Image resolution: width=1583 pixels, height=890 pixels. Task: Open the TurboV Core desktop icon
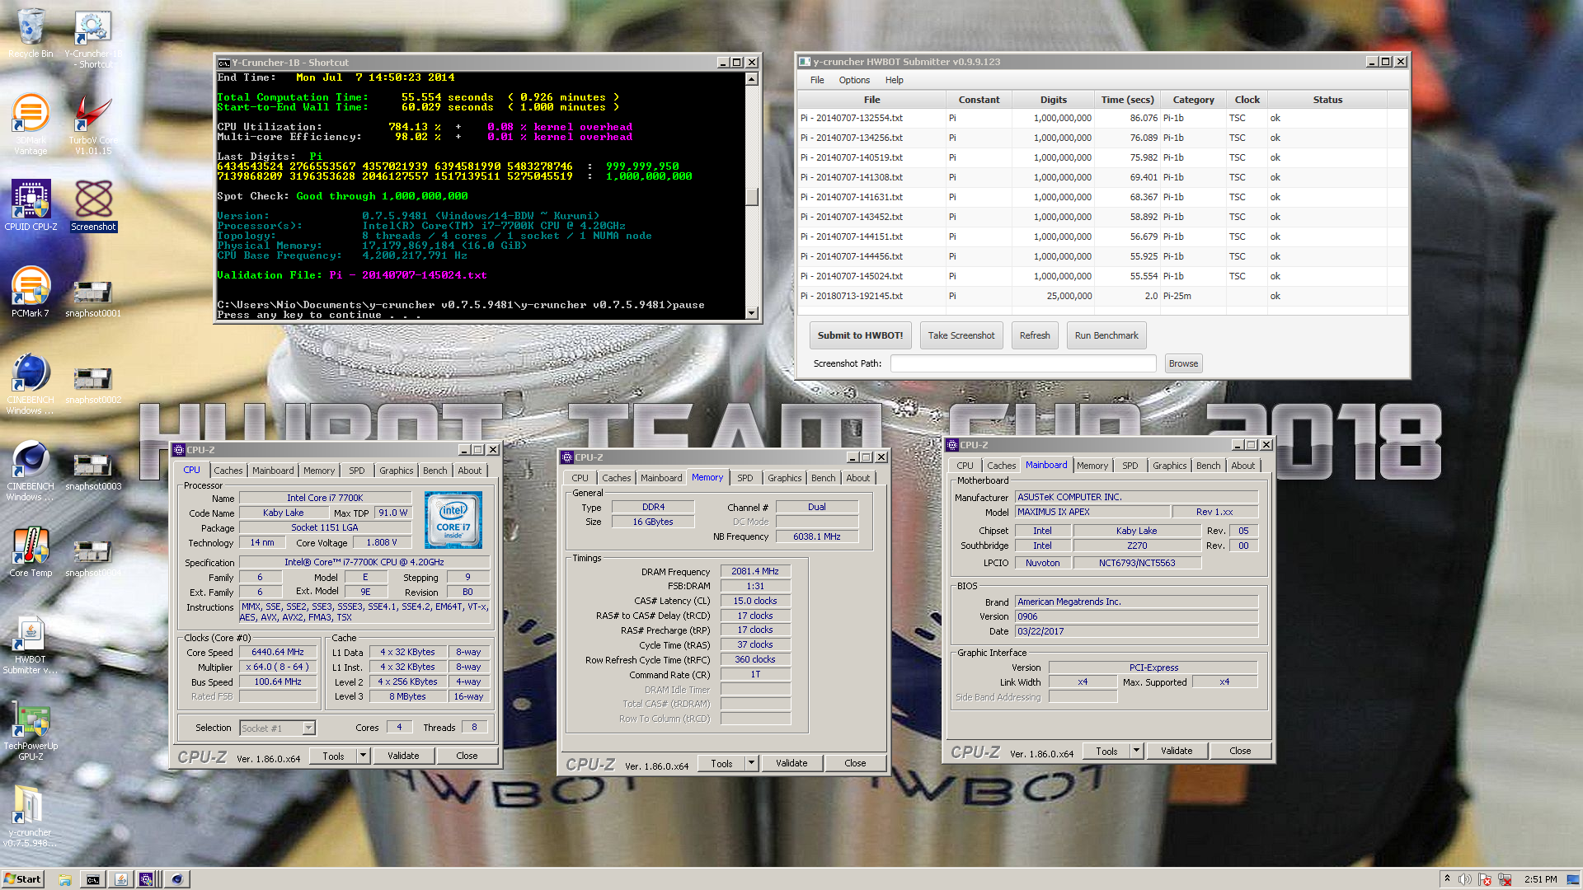coord(93,124)
